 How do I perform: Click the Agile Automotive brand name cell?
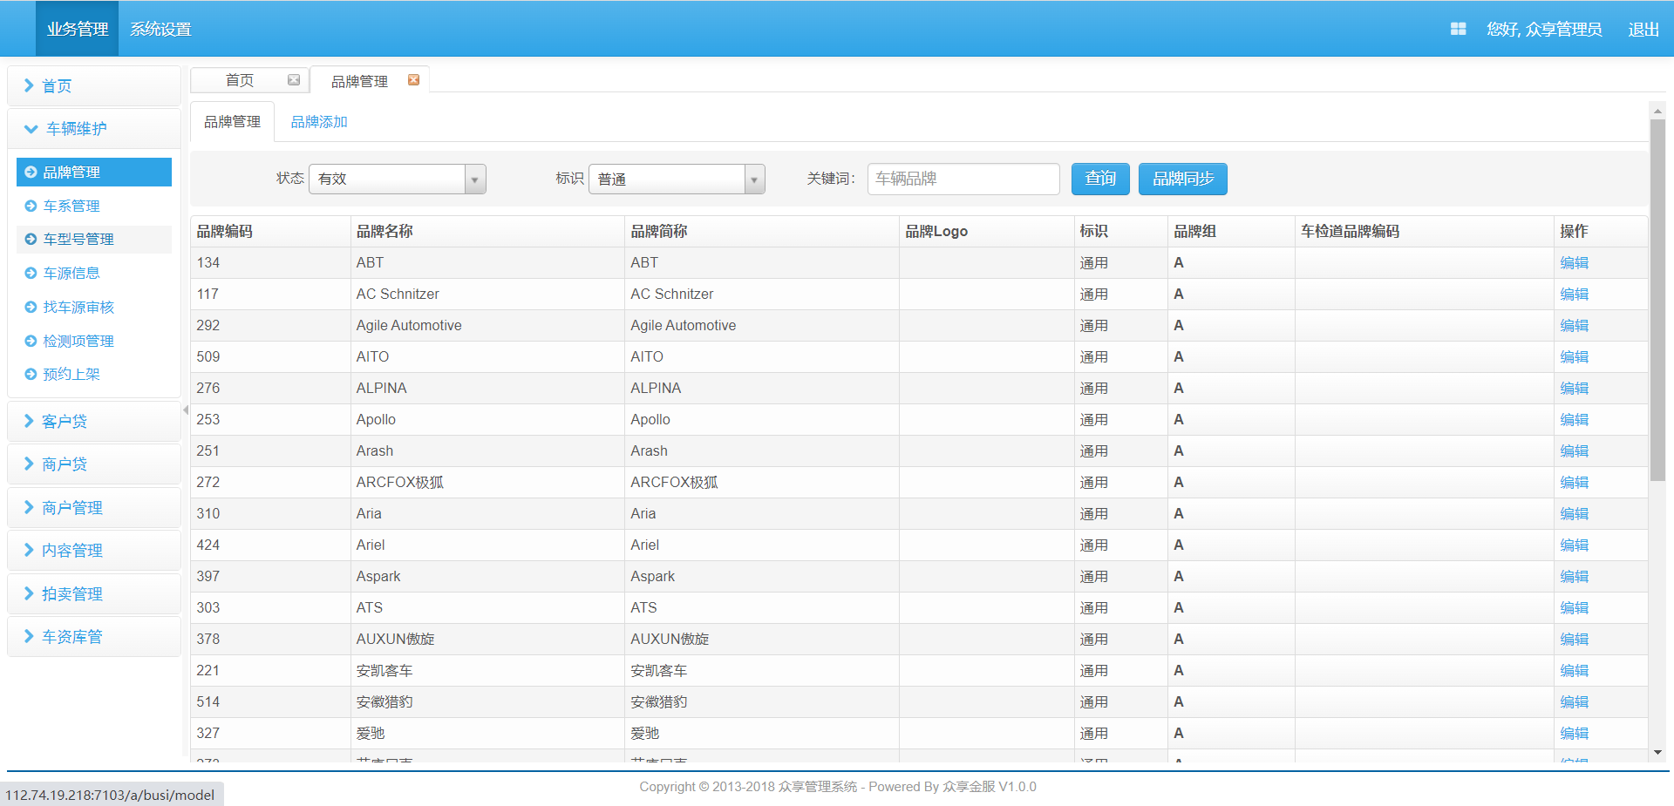487,326
